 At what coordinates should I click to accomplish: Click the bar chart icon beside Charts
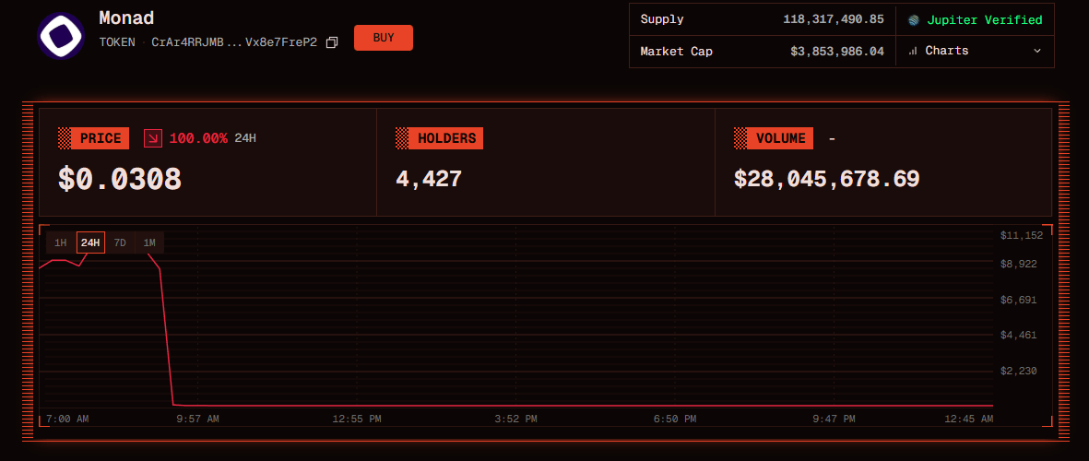click(x=913, y=51)
